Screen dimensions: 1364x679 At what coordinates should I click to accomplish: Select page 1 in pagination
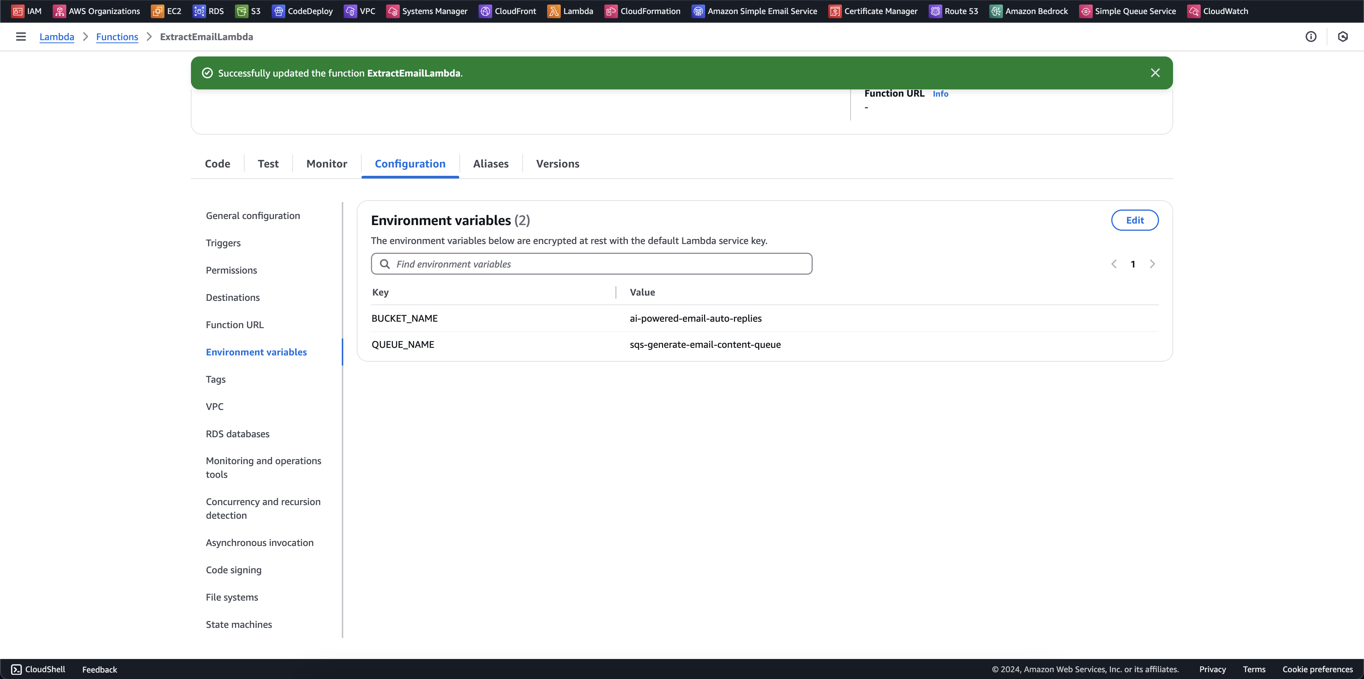pyautogui.click(x=1133, y=264)
